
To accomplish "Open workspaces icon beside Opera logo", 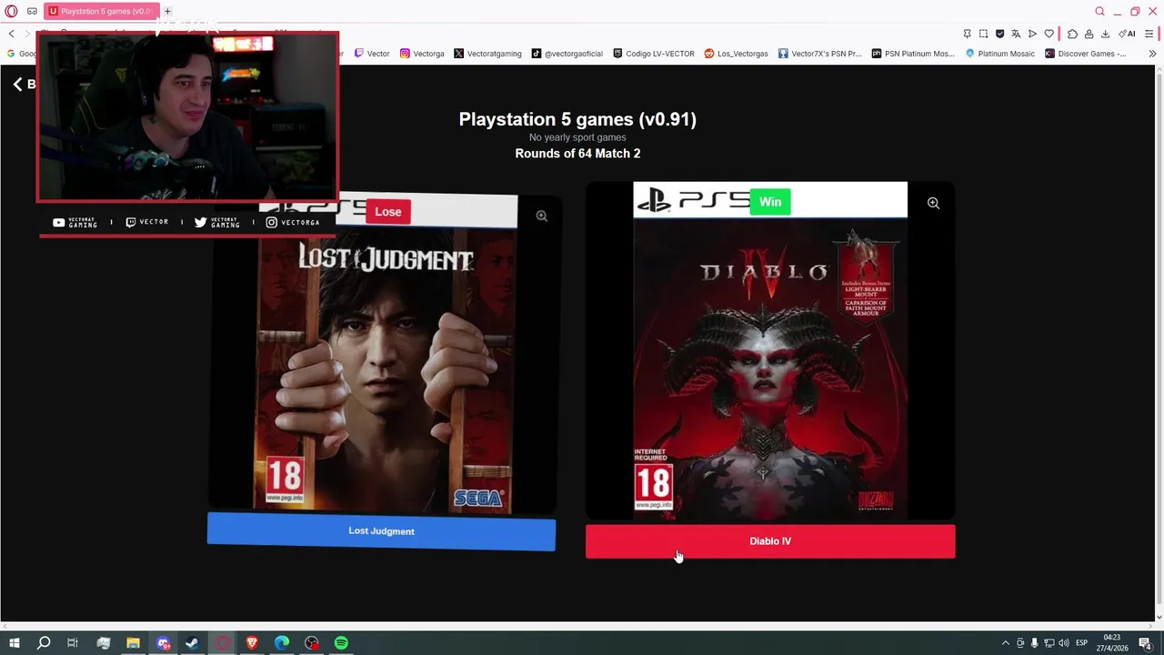I will [32, 11].
